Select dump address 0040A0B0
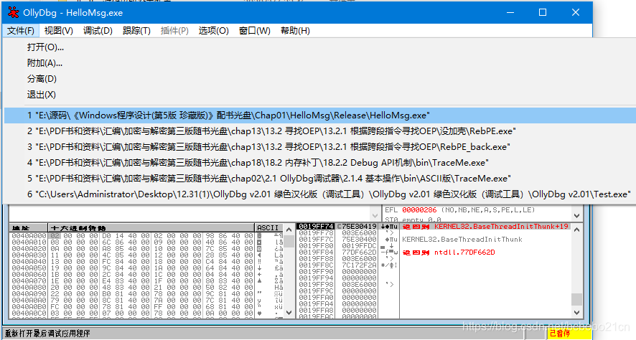Image resolution: width=636 pixels, height=340 pixels. (29, 307)
